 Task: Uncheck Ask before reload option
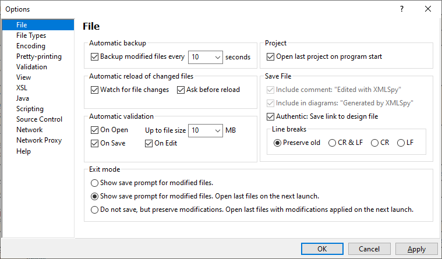coord(181,90)
